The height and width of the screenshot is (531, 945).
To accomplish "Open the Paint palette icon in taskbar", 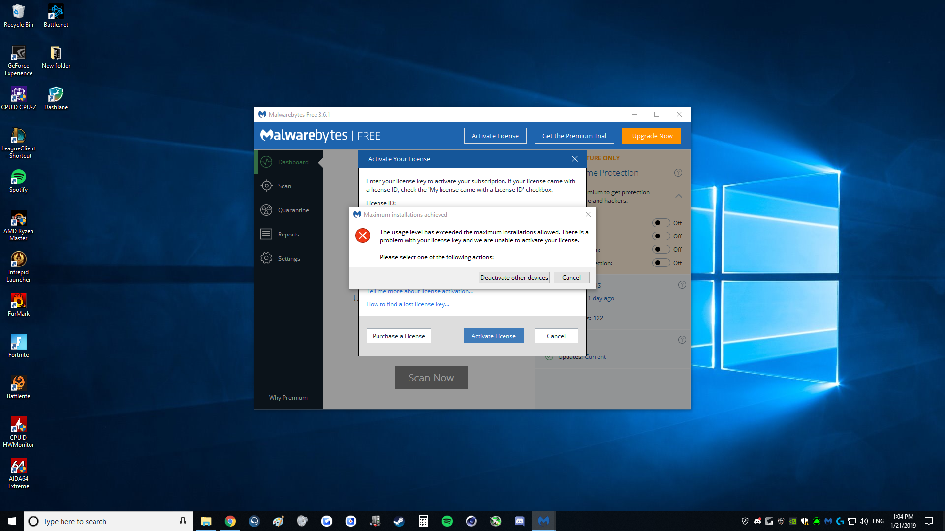I will click(279, 521).
